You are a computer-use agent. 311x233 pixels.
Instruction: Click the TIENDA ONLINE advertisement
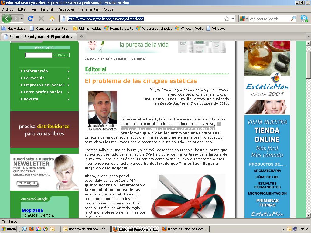click(x=267, y=167)
